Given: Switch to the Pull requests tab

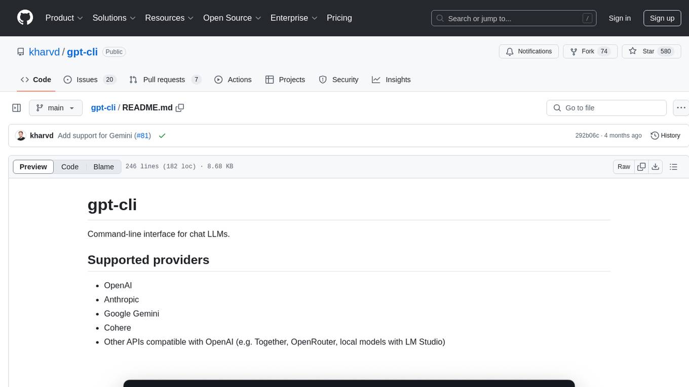Looking at the screenshot, I should (x=165, y=80).
